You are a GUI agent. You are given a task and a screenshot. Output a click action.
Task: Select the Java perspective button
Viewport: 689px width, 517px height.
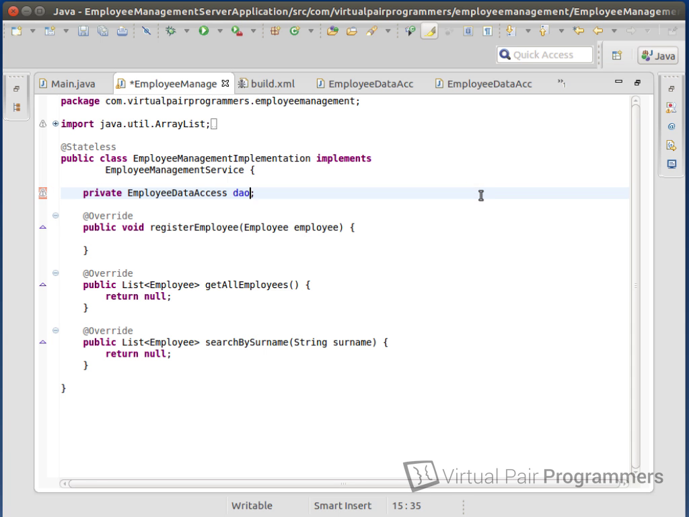click(x=658, y=56)
